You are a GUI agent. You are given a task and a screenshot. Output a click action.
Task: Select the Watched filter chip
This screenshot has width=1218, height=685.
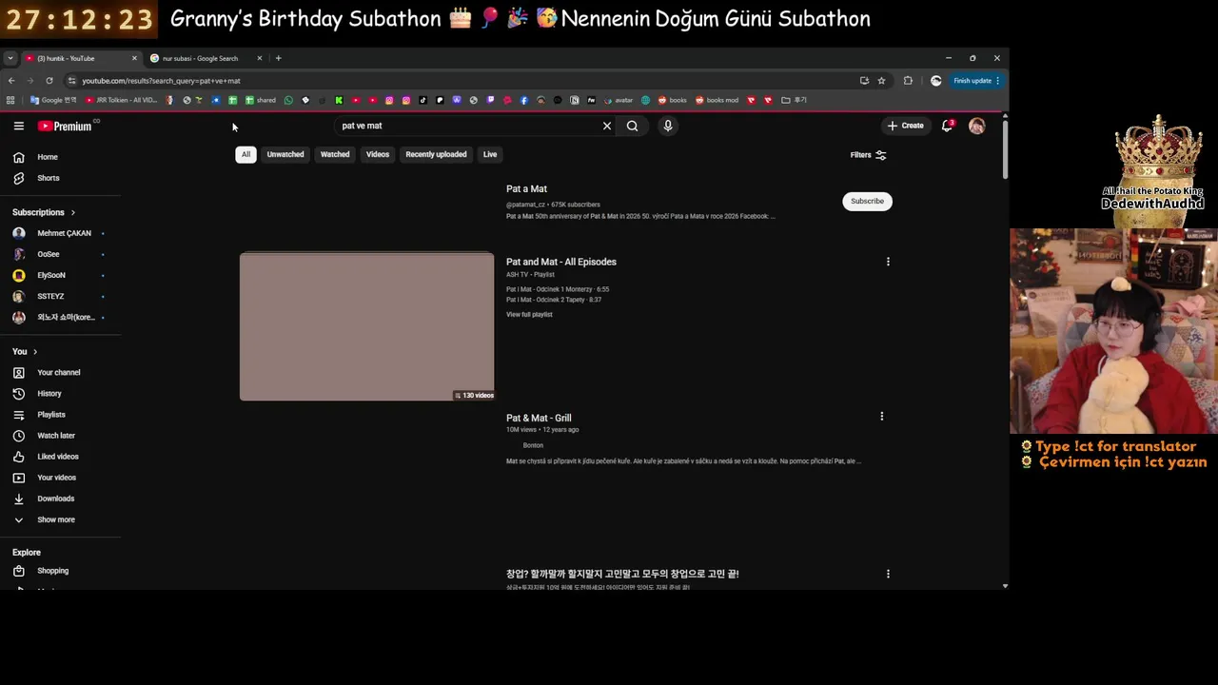335,154
